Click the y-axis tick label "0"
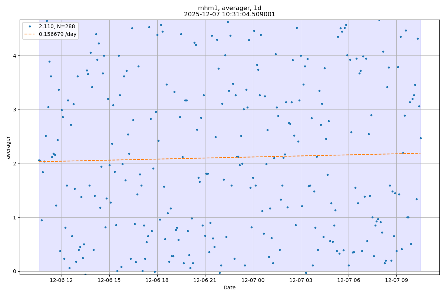Image resolution: width=445 pixels, height=296 pixels. pos(15,271)
